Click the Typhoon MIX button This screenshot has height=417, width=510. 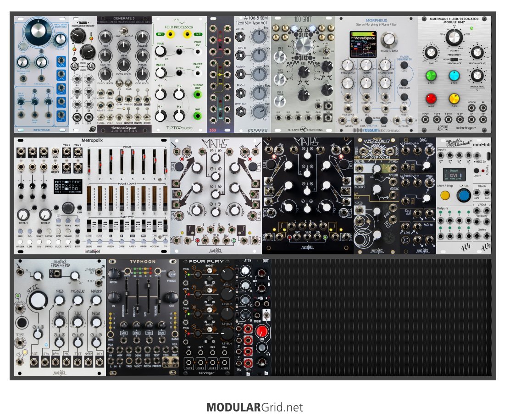pyautogui.click(x=123, y=333)
